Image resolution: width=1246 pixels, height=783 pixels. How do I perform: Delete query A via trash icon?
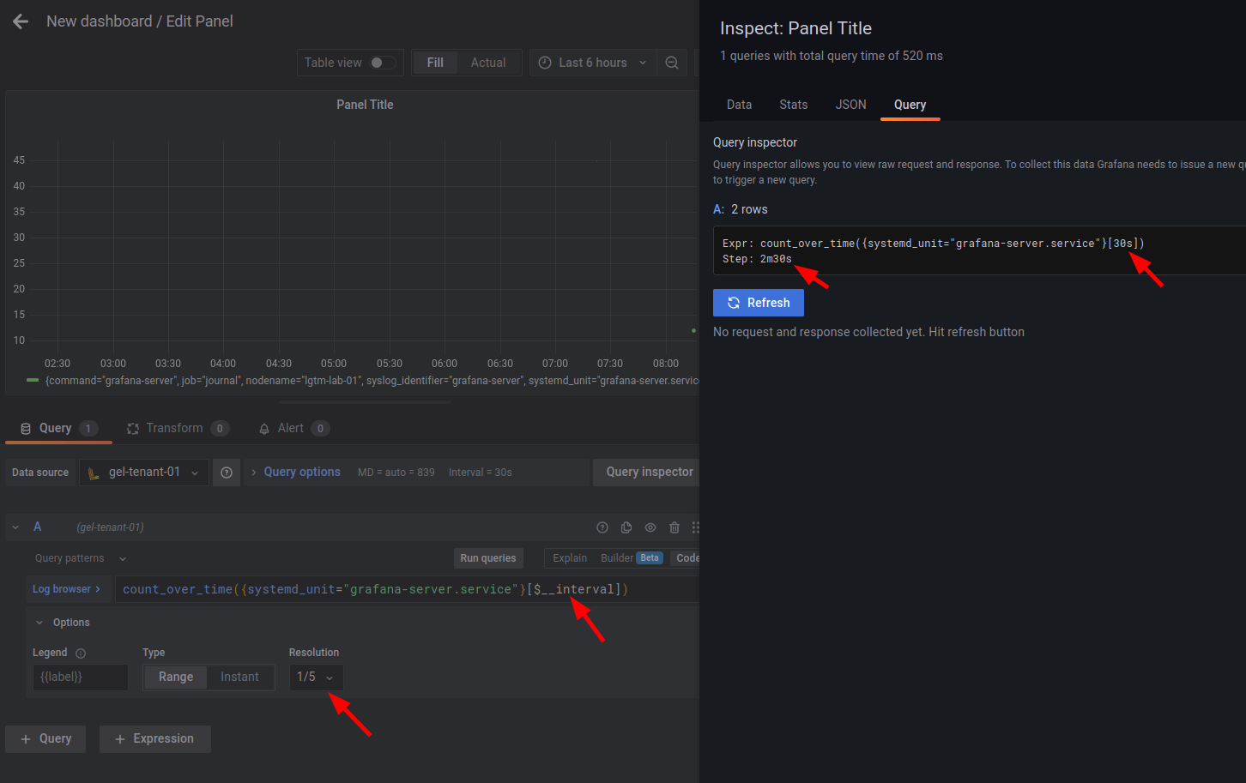(674, 527)
